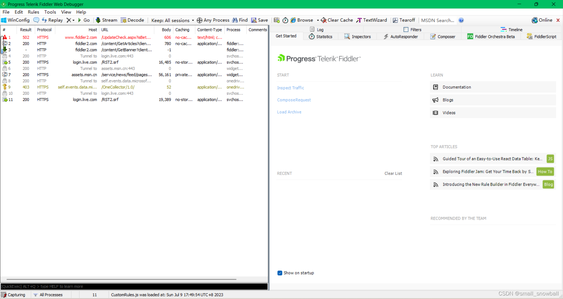The image size is (563, 299).
Task: Open Keep: All sessions dropdown
Action: [172, 20]
